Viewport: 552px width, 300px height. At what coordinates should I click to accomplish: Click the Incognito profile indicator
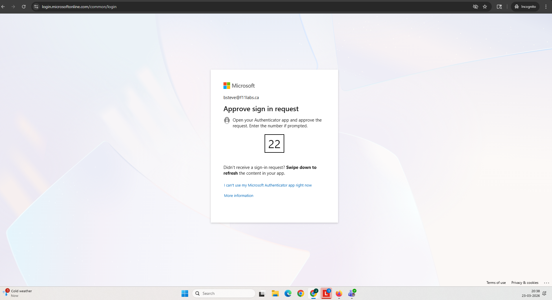[525, 7]
